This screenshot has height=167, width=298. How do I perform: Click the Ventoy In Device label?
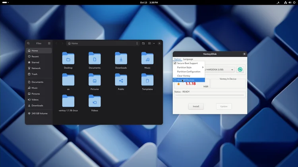pyautogui.click(x=228, y=79)
